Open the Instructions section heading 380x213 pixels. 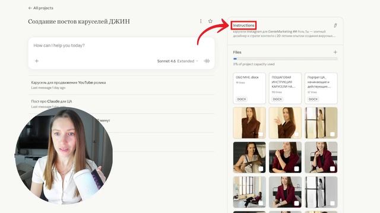(243, 25)
